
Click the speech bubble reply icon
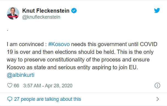pyautogui.click(x=10, y=99)
